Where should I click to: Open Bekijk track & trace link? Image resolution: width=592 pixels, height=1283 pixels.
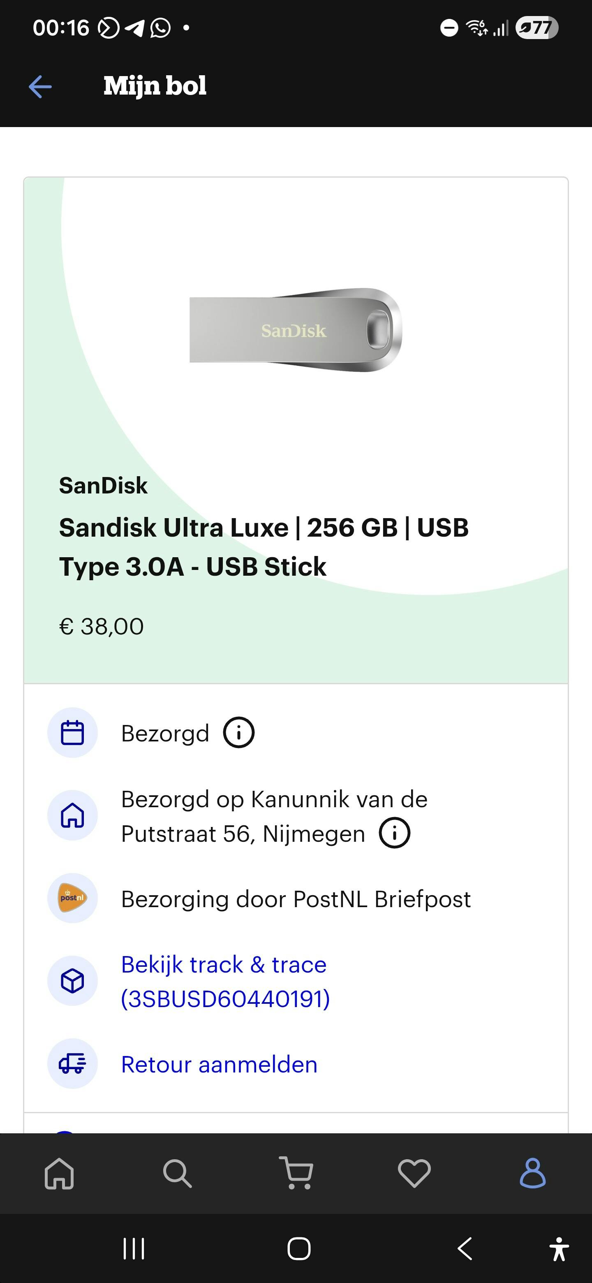(224, 965)
